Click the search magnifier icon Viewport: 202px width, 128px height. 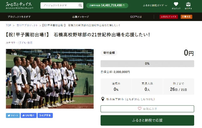click(x=80, y=5)
